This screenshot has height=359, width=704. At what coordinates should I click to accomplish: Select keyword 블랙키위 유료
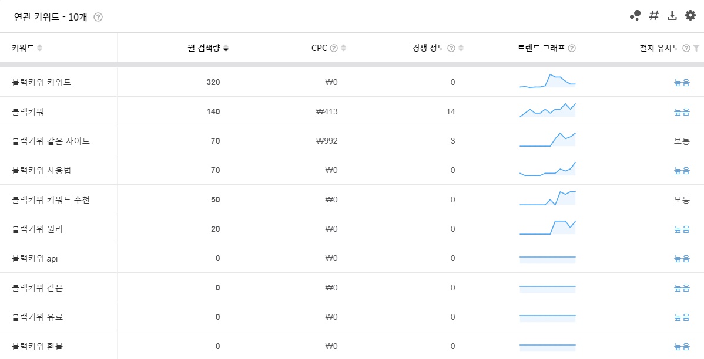(x=37, y=317)
